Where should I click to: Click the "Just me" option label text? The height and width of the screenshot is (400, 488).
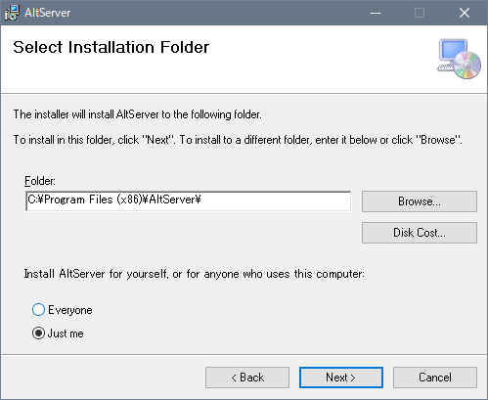click(x=66, y=333)
